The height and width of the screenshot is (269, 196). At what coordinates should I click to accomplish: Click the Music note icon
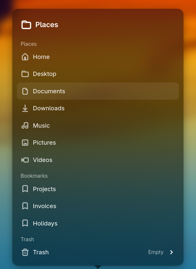coord(25,125)
